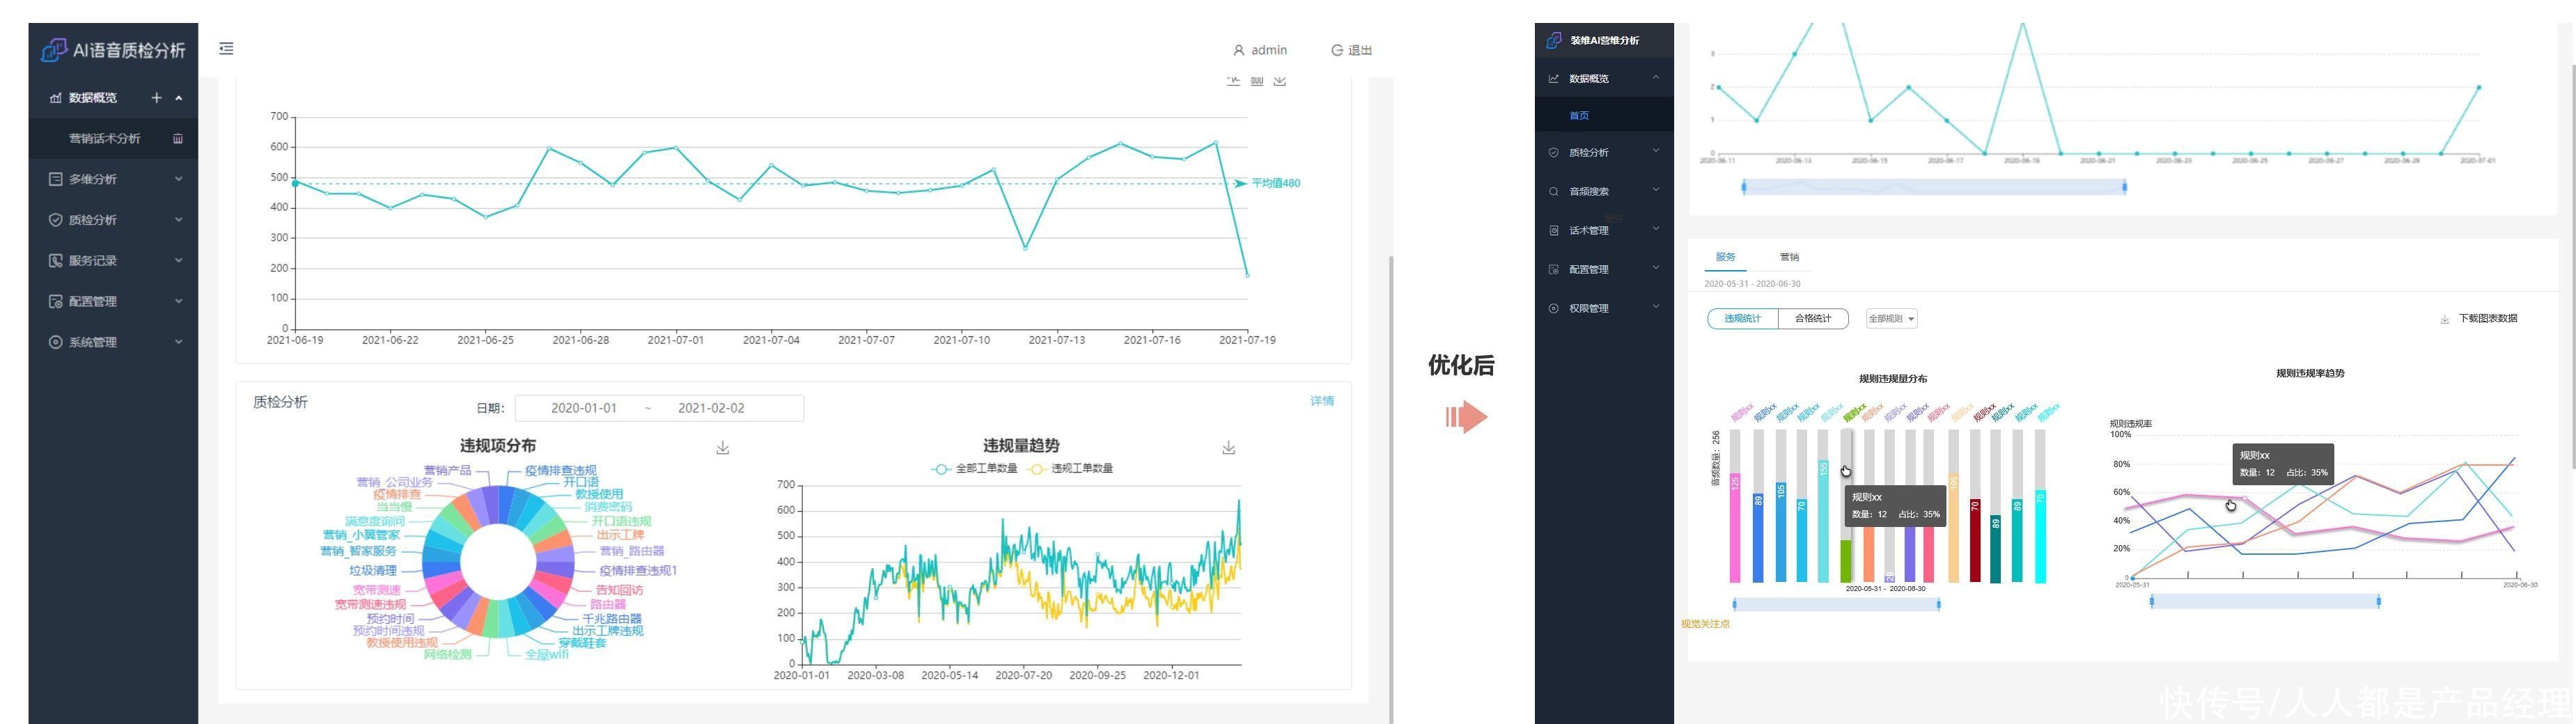Image resolution: width=2576 pixels, height=724 pixels.
Task: Click the 服务记录 phone icon
Action: coord(55,260)
